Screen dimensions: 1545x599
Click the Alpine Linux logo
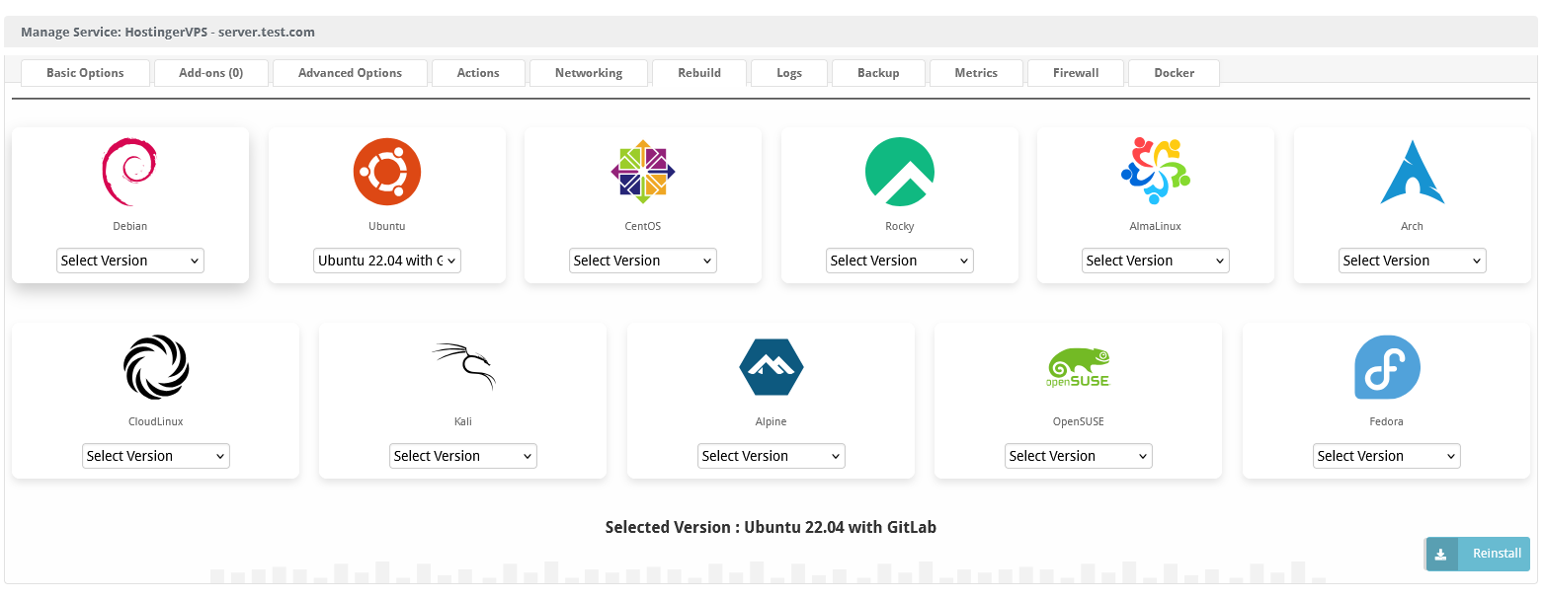click(x=771, y=366)
